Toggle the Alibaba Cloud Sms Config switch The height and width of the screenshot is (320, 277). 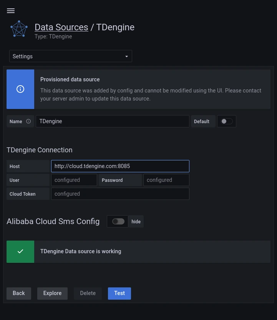click(118, 221)
